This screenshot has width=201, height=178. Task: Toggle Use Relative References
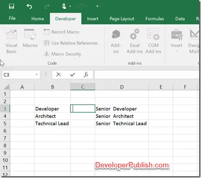(x=71, y=43)
